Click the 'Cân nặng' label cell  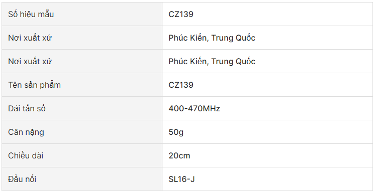[x=82, y=132]
